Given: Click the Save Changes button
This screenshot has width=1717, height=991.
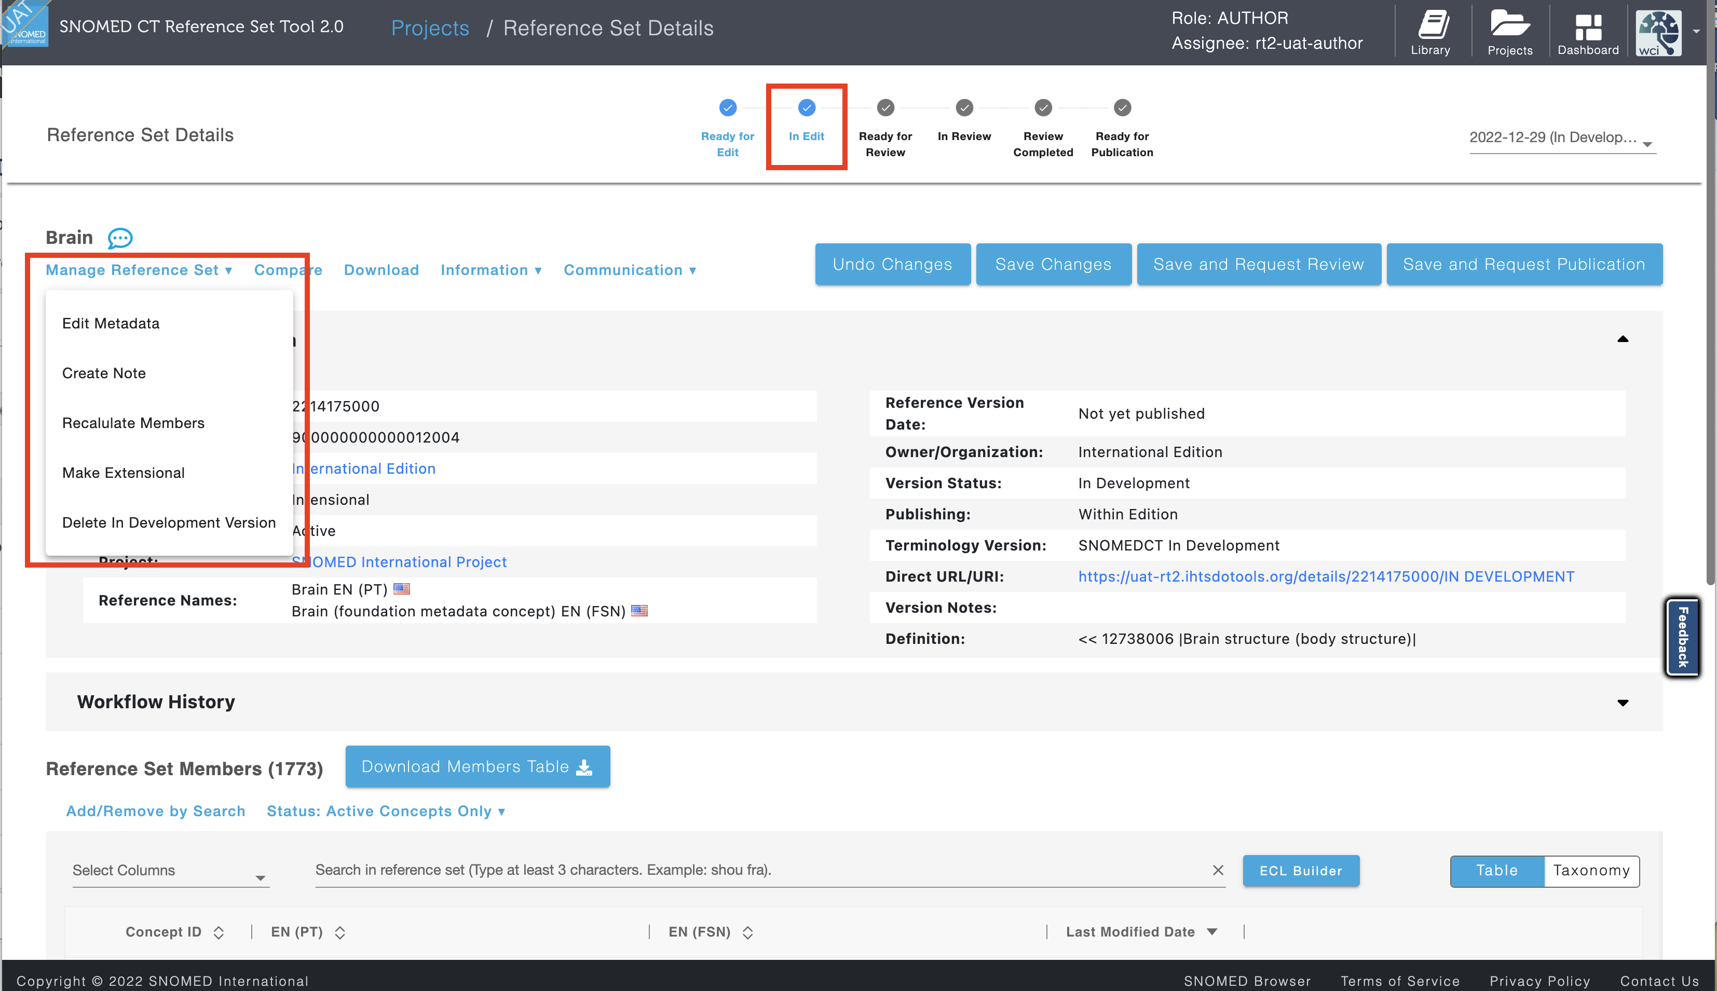Looking at the screenshot, I should pyautogui.click(x=1053, y=264).
